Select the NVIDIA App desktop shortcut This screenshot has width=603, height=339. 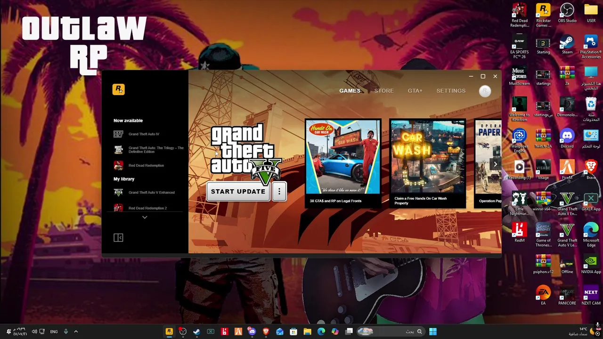(x=591, y=265)
